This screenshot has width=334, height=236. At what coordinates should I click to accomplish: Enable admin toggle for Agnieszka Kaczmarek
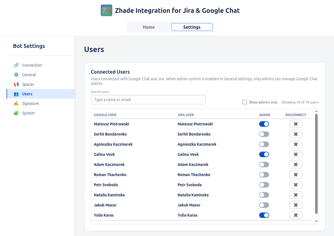pyautogui.click(x=264, y=144)
